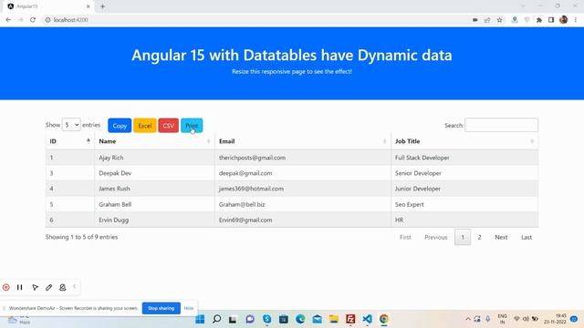Open FileZilla from the taskbar

[350, 319]
